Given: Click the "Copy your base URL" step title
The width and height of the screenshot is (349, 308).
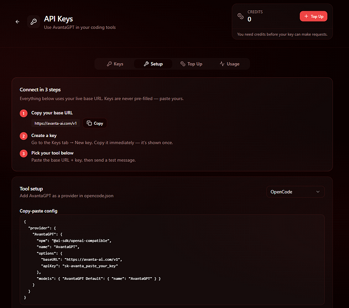Looking at the screenshot, I should tap(52, 113).
